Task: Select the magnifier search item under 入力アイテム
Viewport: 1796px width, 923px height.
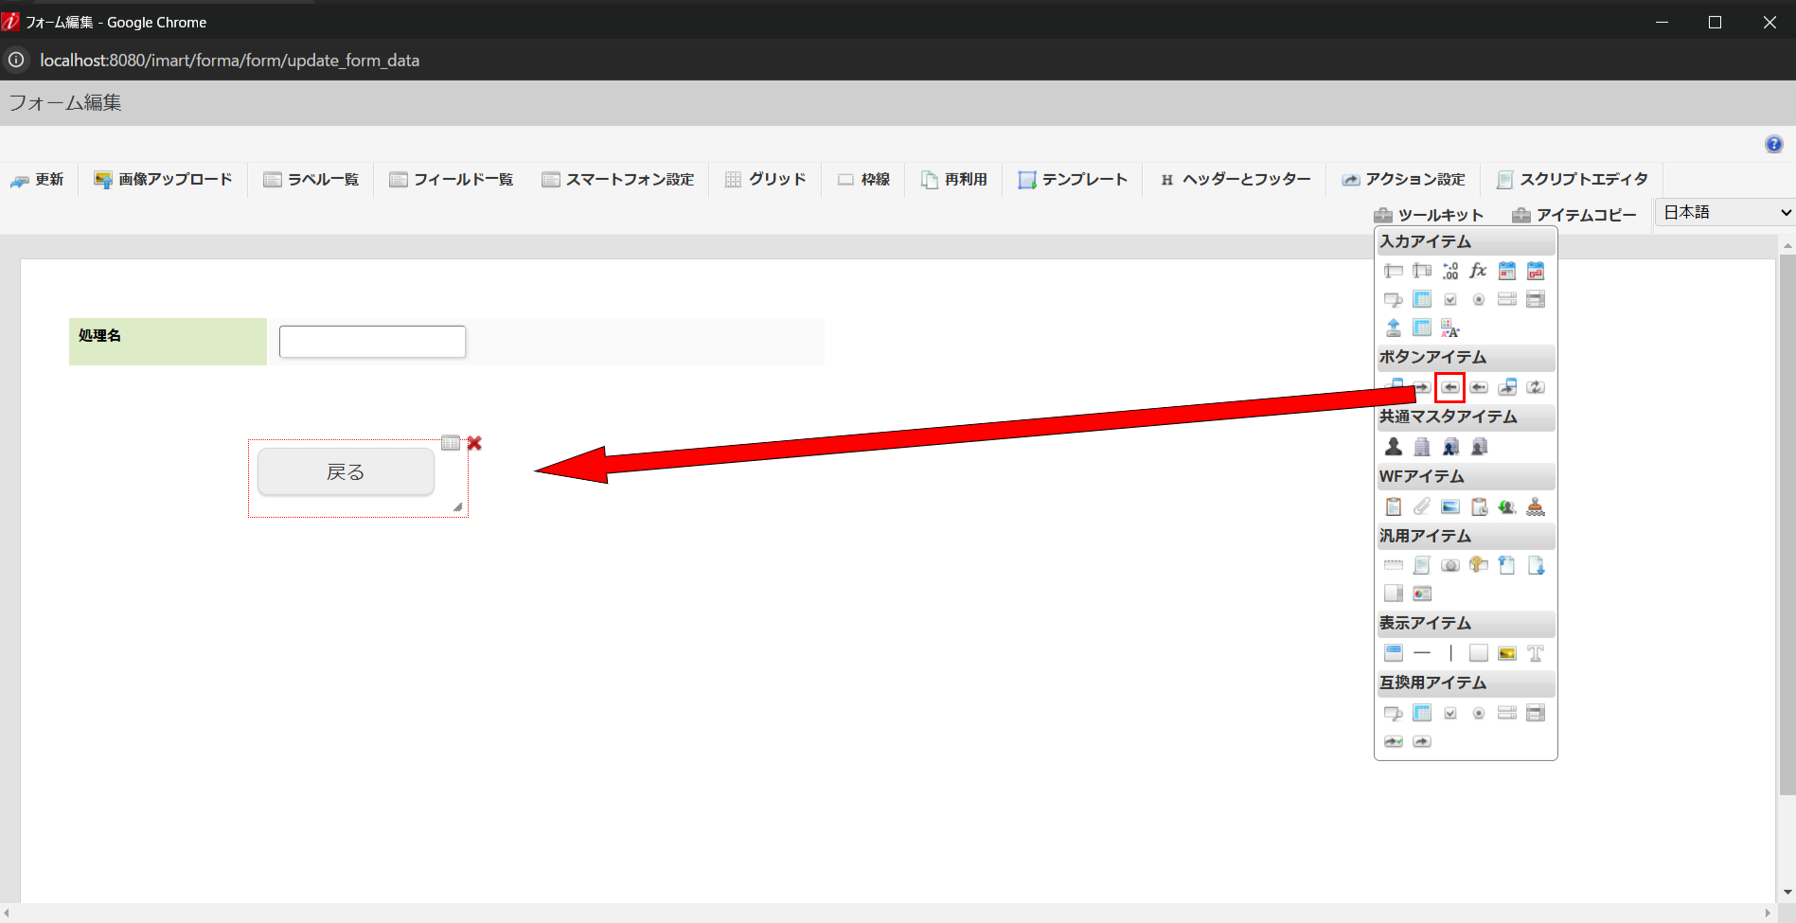Action: (x=1394, y=300)
